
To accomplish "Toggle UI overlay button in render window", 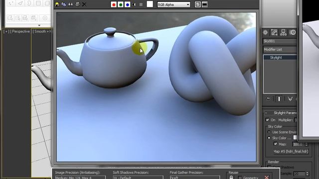I will [x=197, y=4].
